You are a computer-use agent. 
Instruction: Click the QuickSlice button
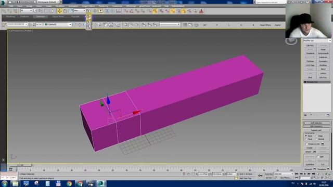tap(310, 165)
